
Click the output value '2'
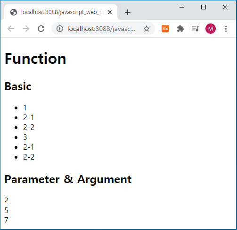click(x=6, y=200)
